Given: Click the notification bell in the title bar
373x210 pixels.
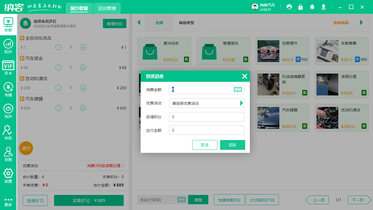Looking at the screenshot, I should (312, 7).
